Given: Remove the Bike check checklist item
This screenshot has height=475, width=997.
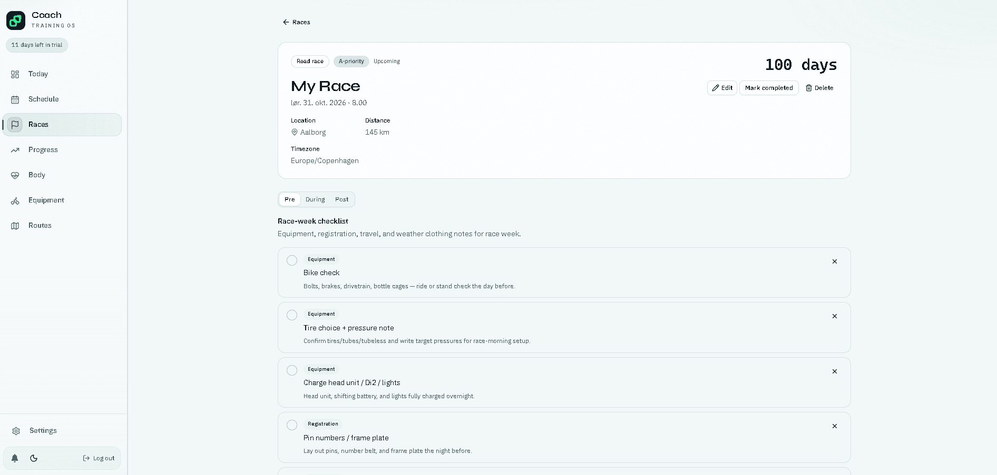Looking at the screenshot, I should coord(835,261).
